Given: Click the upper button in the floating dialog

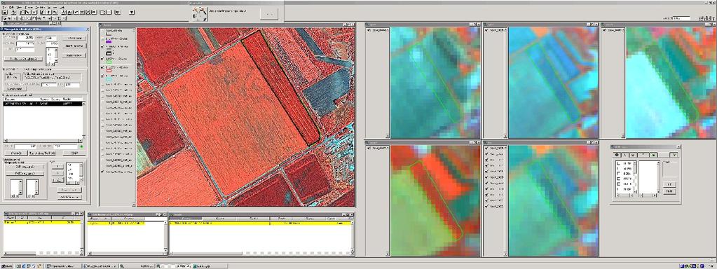Looking at the screenshot, I should click(669, 184).
